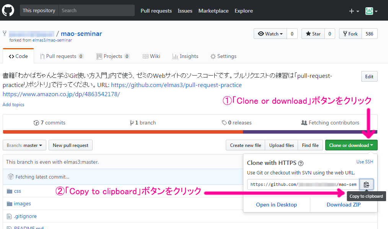This screenshot has height=229, width=388.
Task: Click the Fetching latest commit avatar icon
Action: pyautogui.click(x=11, y=177)
